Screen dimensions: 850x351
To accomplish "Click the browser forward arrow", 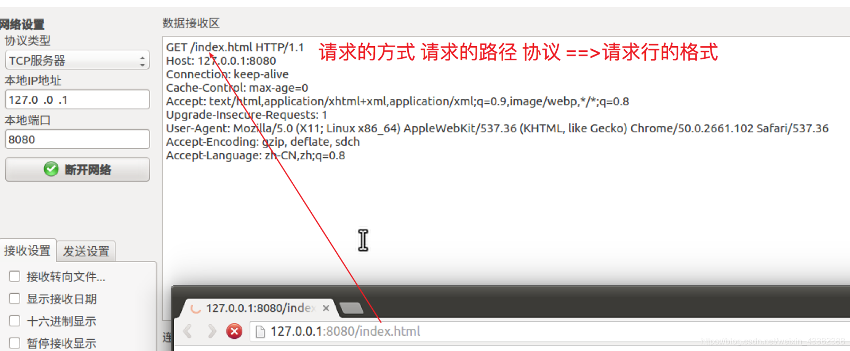I will pos(212,331).
